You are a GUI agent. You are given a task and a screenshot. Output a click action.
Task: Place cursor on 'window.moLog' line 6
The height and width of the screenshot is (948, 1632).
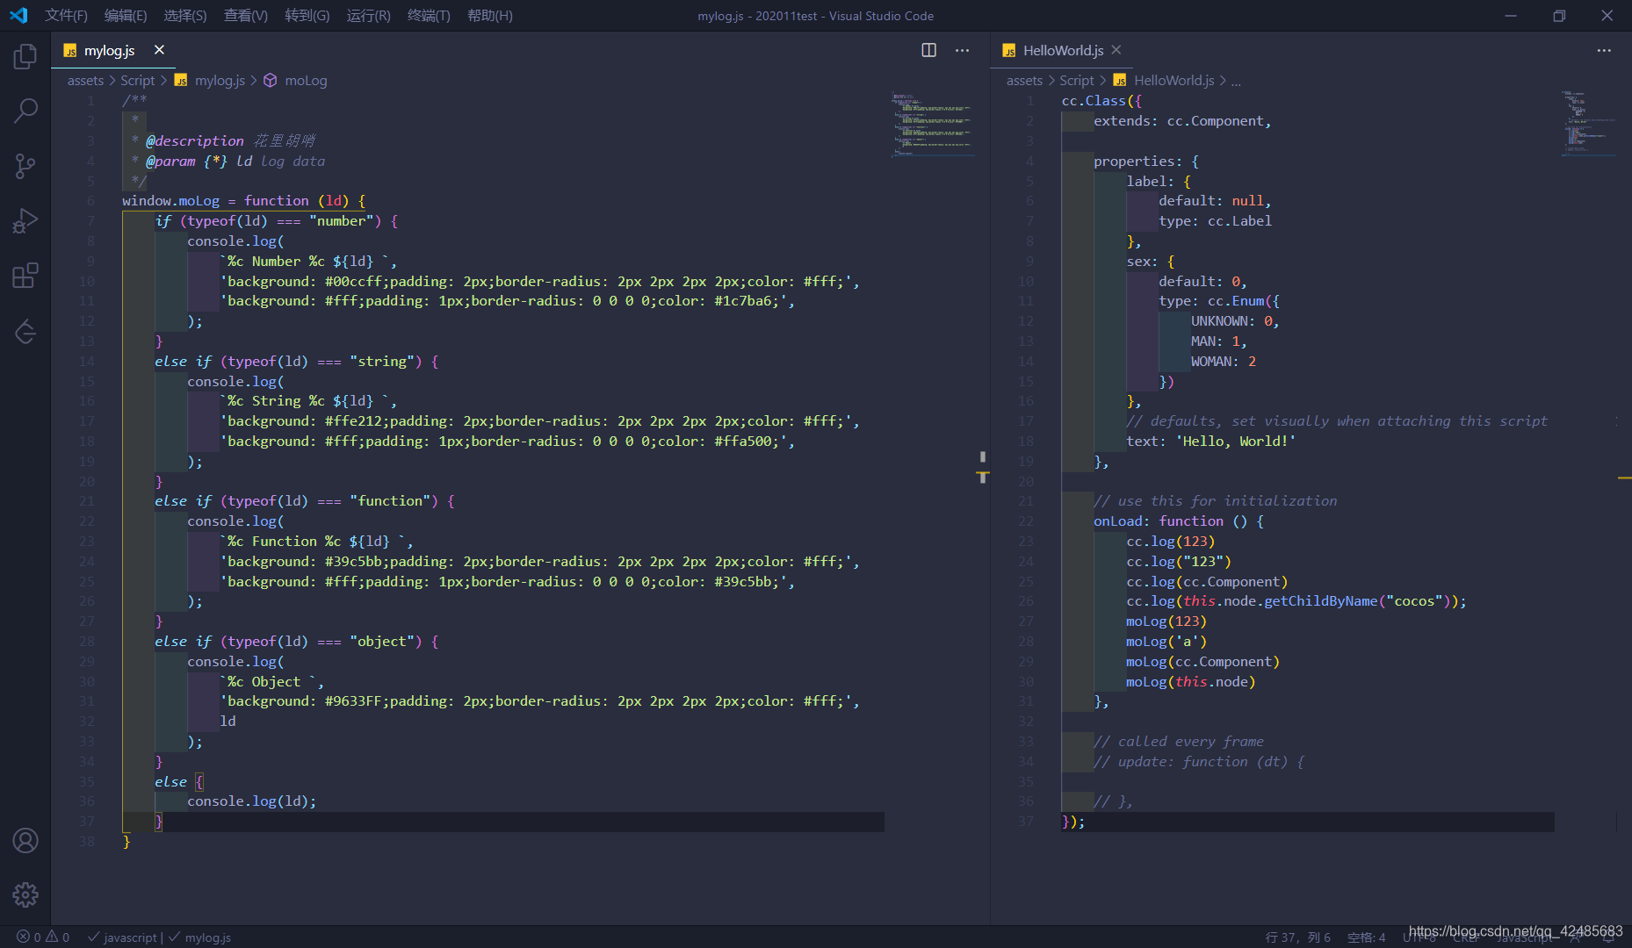[x=170, y=200]
